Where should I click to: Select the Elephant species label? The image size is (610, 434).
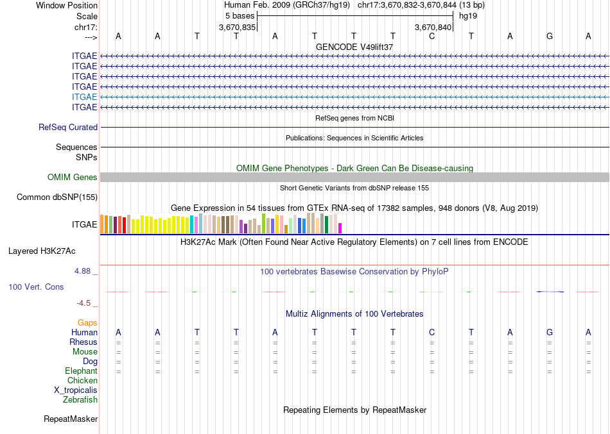[82, 371]
